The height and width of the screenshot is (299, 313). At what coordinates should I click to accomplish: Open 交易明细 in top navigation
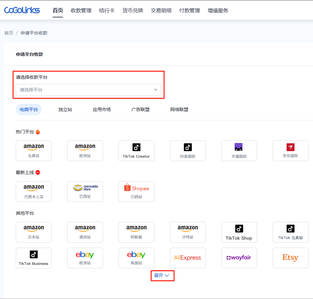pyautogui.click(x=161, y=10)
